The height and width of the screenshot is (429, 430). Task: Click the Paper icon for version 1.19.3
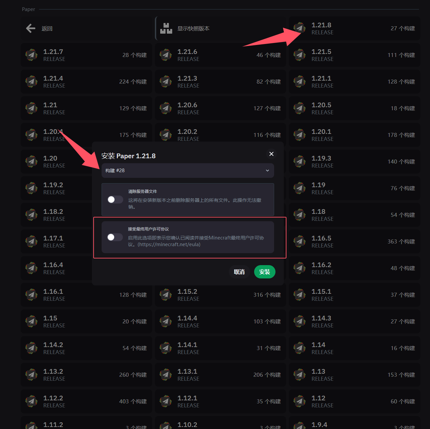[299, 162]
